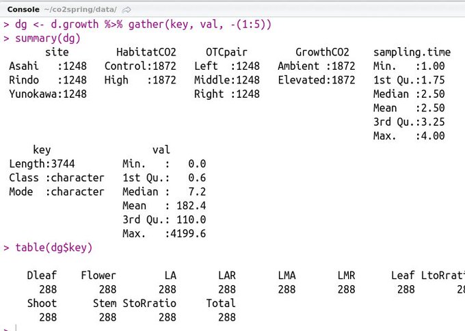Screen dimensions: 465x331
Task: Click val Max. :4199.6 row
Action: pyautogui.click(x=164, y=233)
